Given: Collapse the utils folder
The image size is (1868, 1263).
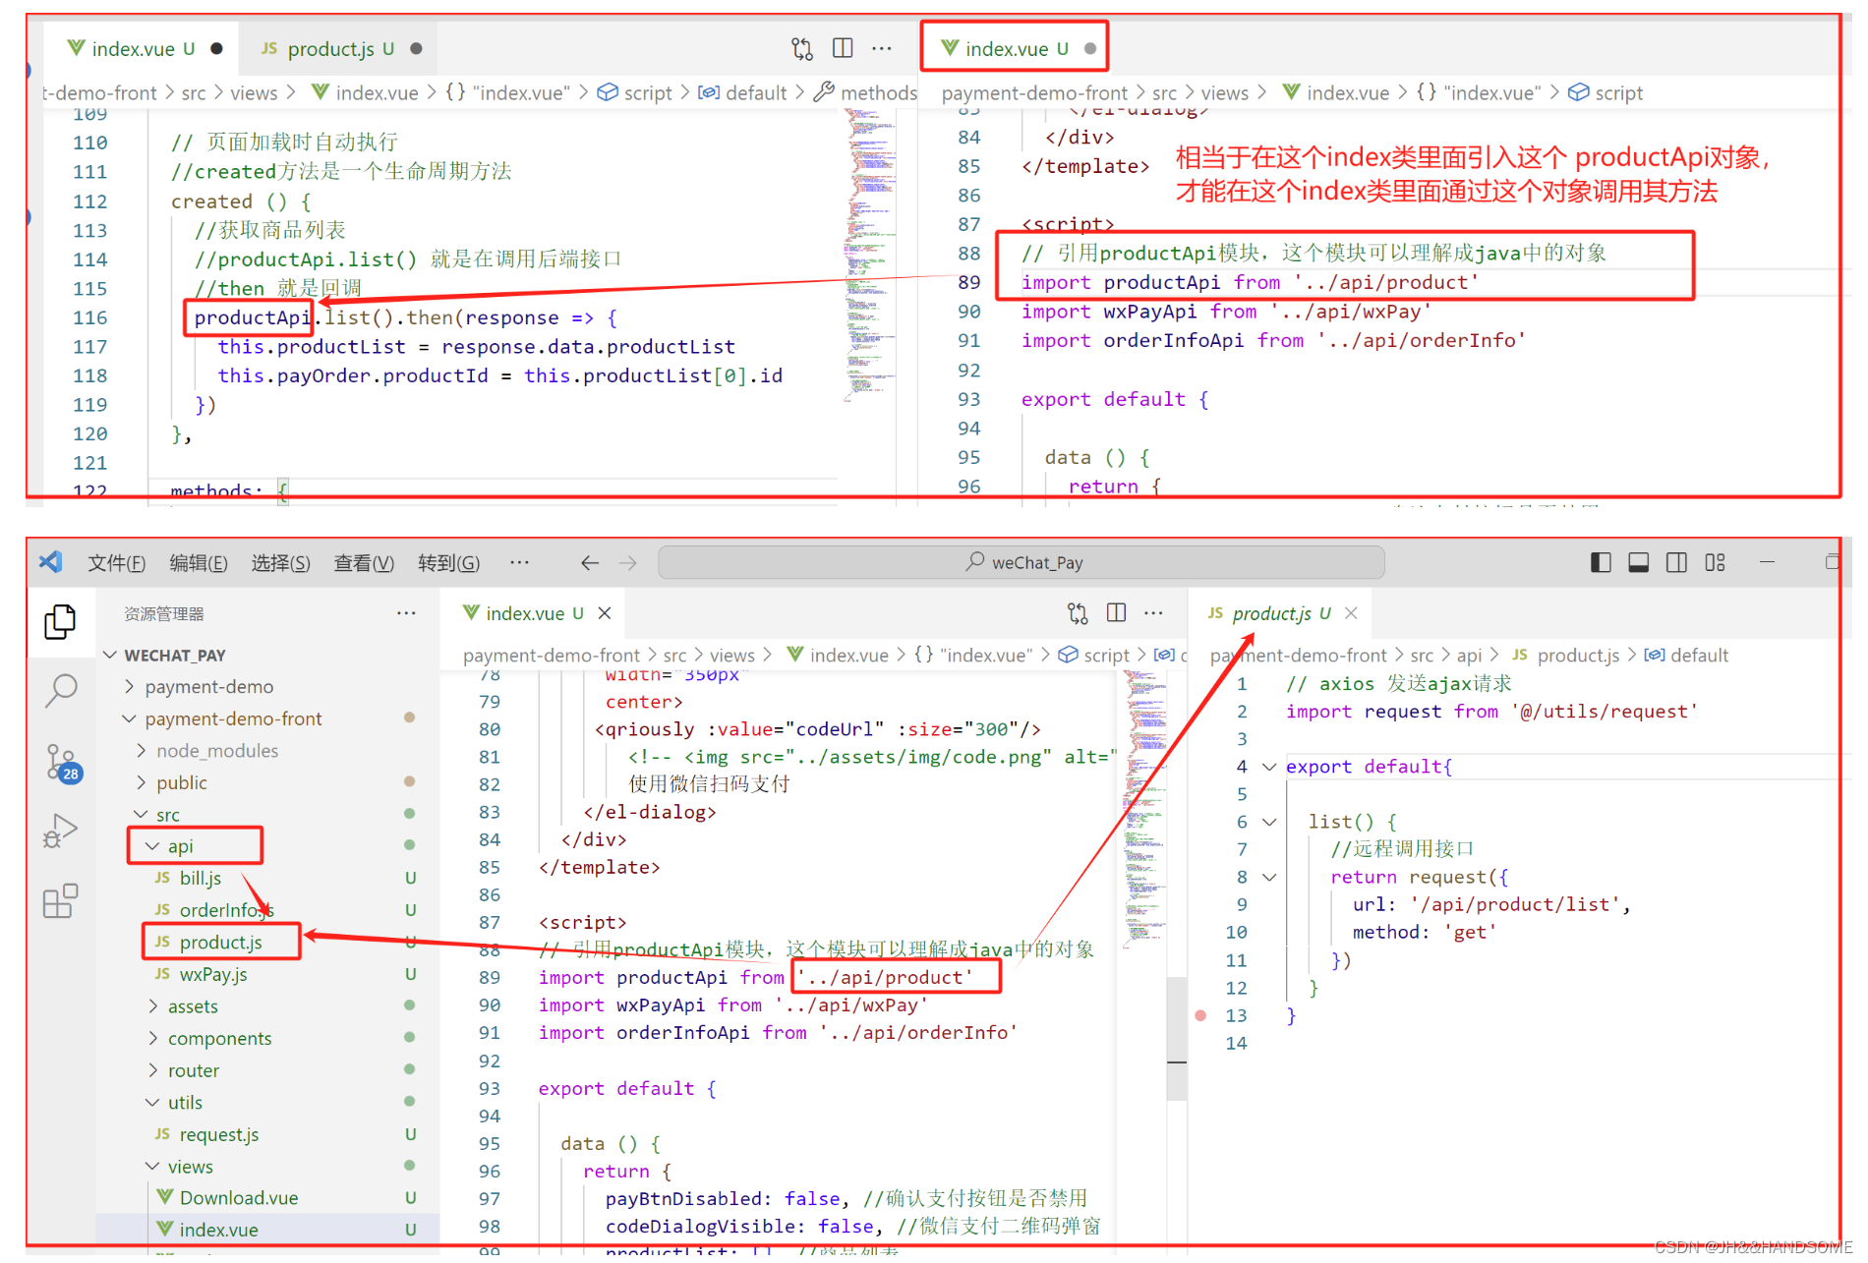Looking at the screenshot, I should point(152,1102).
